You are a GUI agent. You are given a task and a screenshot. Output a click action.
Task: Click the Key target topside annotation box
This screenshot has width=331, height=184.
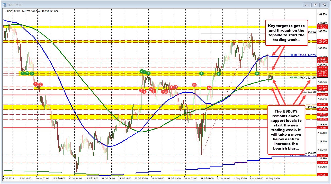click(286, 33)
